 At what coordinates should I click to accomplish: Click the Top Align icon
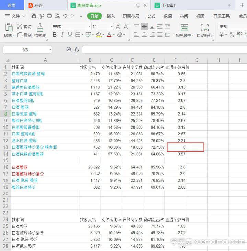(x=137, y=26)
